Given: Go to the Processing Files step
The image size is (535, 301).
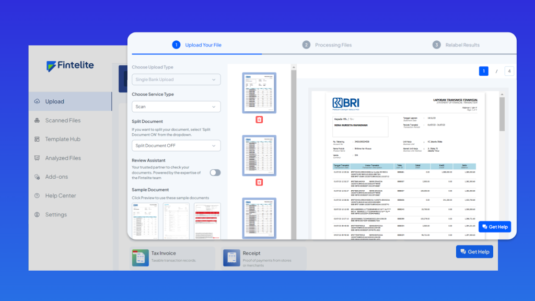Looking at the screenshot, I should coord(327,45).
